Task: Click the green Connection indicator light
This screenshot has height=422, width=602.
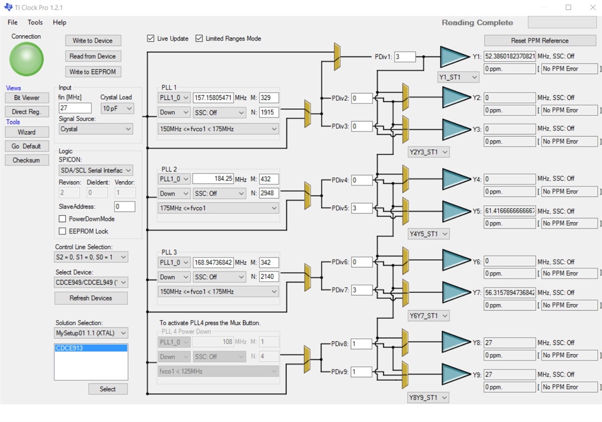Action: point(26,59)
